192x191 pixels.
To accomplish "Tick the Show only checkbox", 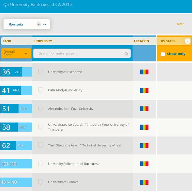I will (x=163, y=54).
